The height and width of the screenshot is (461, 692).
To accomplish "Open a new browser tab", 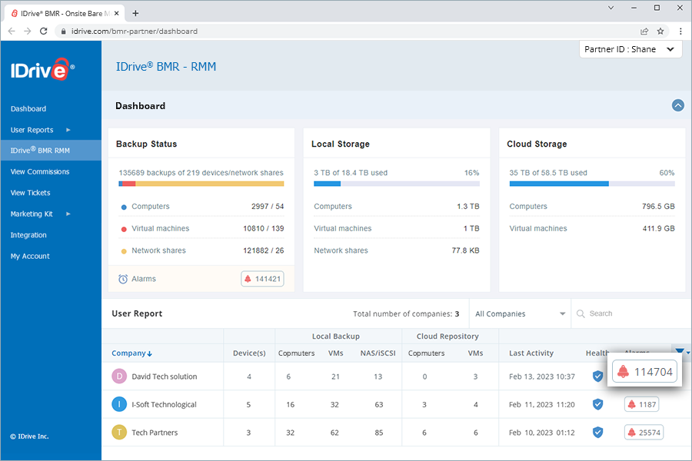I will (135, 13).
